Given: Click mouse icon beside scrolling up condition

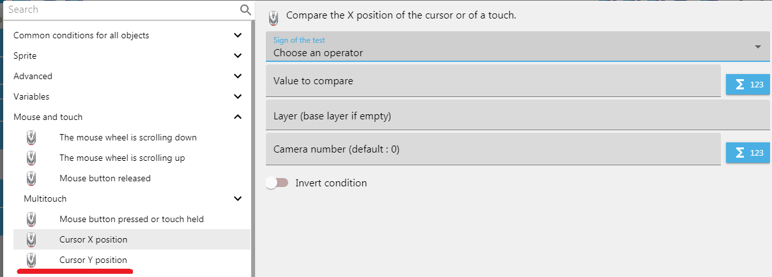Looking at the screenshot, I should (x=31, y=158).
